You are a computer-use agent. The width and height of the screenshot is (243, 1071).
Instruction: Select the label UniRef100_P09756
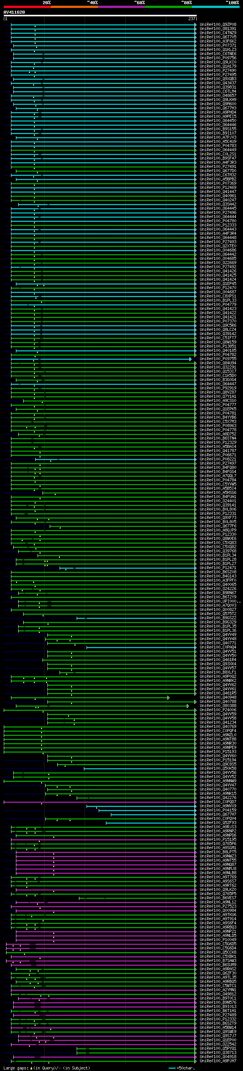click(x=218, y=58)
